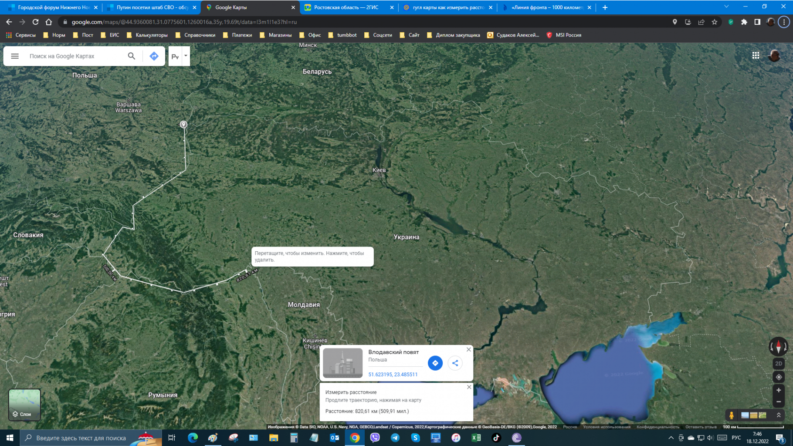
Task: Open the Windows notification center
Action: click(x=780, y=438)
